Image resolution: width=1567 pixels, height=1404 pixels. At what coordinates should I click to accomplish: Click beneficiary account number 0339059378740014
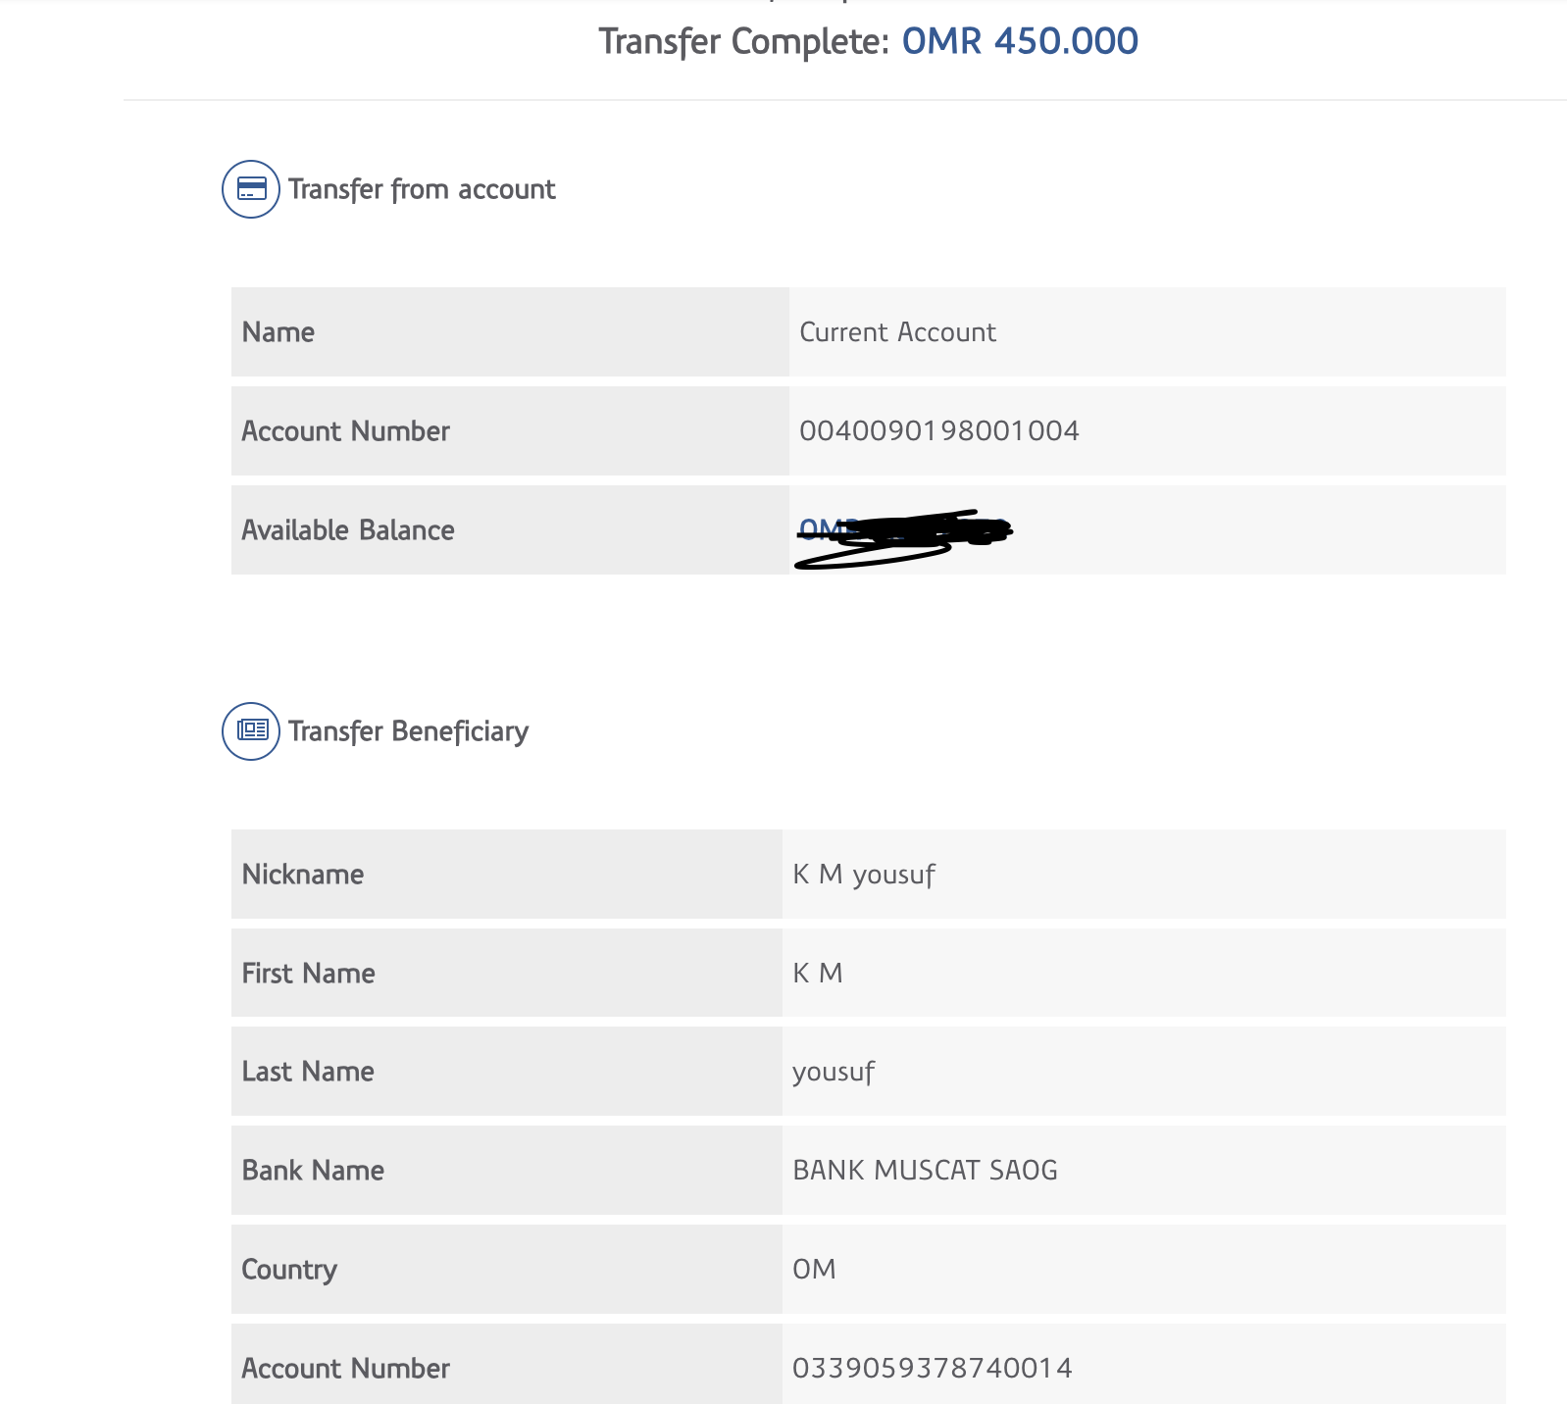click(932, 1368)
